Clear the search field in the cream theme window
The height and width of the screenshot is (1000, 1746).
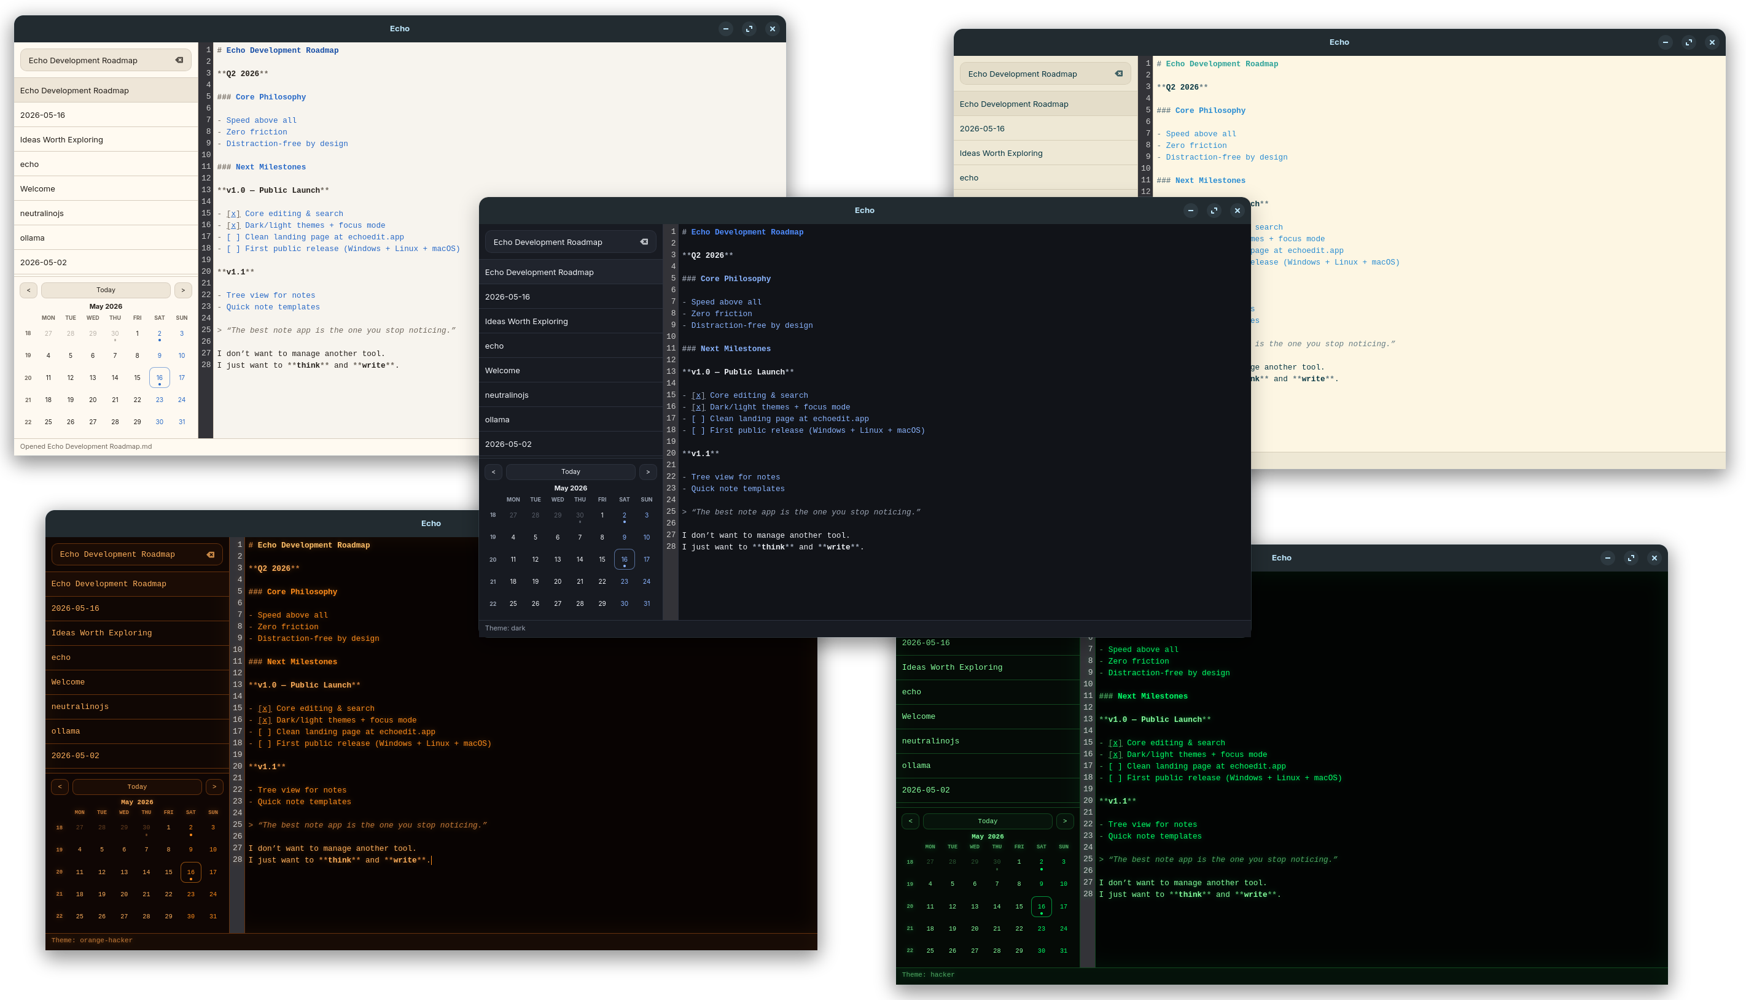[x=1118, y=74]
